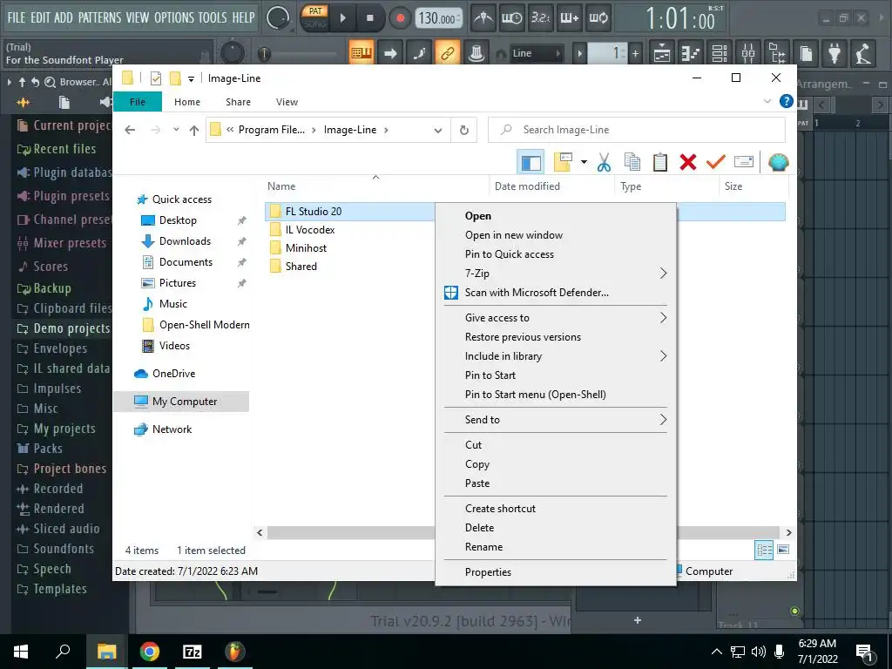The width and height of the screenshot is (892, 669).
Task: Open the Explorer File tab
Action: [x=138, y=102]
